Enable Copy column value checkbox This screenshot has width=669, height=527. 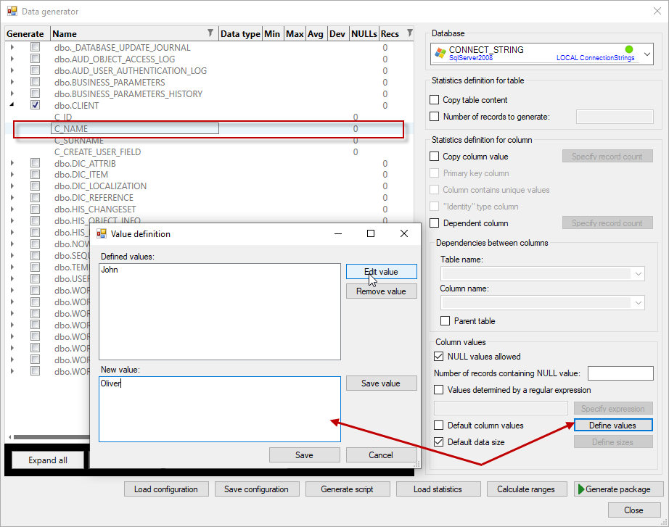pyautogui.click(x=435, y=157)
